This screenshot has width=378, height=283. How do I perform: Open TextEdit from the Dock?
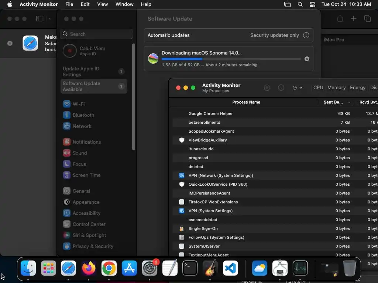(170, 268)
